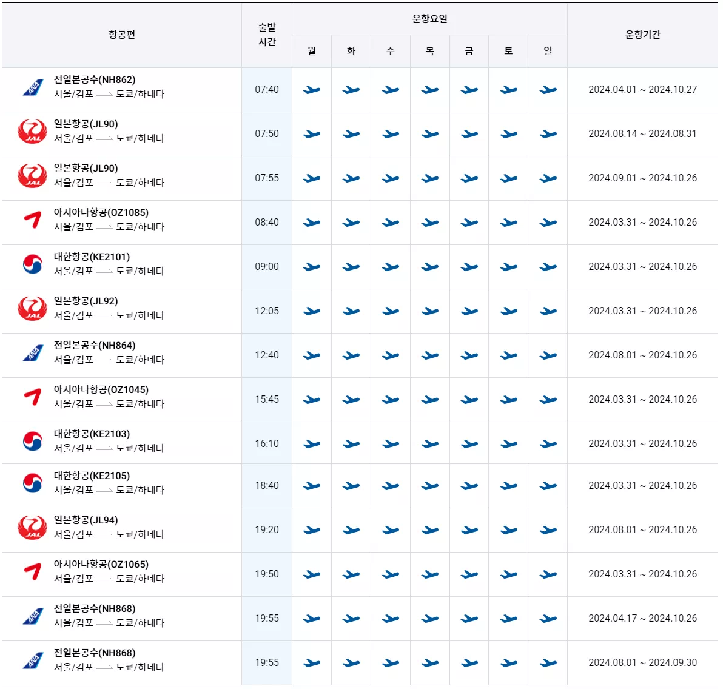Screen dimensions: 723x689
Task: Click the 목 plane icon in the OZ1045 row
Action: (x=430, y=400)
